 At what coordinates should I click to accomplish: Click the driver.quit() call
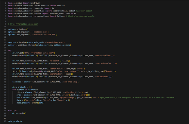click(19, 113)
